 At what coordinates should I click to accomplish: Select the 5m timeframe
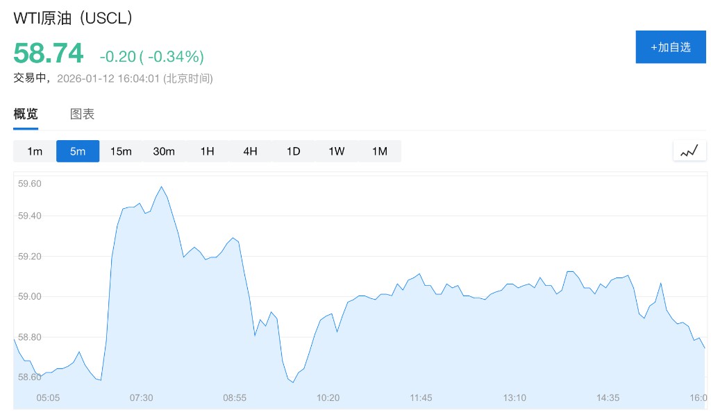[x=78, y=151]
